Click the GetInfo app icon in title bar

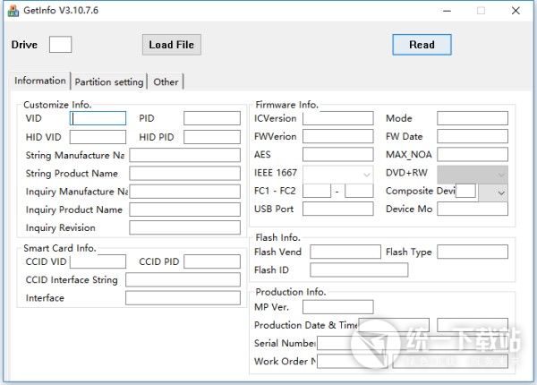(13, 11)
